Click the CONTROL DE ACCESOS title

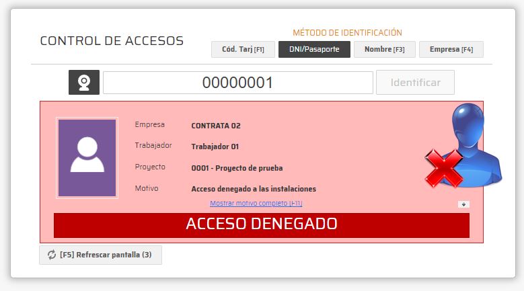pyautogui.click(x=112, y=41)
